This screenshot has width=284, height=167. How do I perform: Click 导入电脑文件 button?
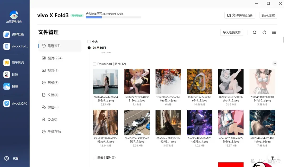click(232, 32)
